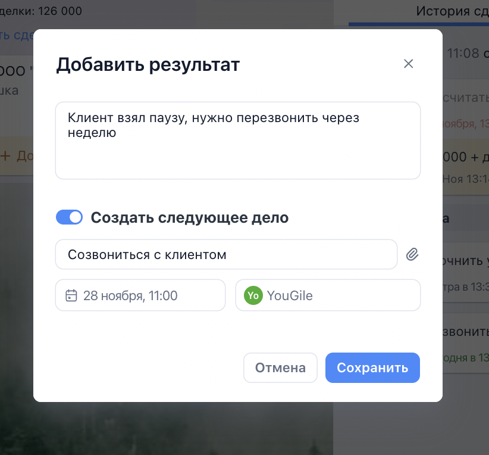This screenshot has width=489, height=455.
Task: Open the 28 ноября, 11:00 date picker
Action: point(140,295)
